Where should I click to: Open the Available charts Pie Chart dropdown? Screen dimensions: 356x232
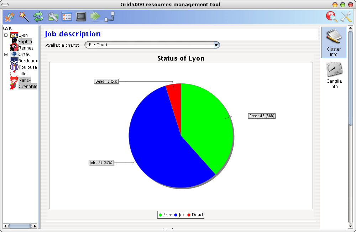pos(152,45)
